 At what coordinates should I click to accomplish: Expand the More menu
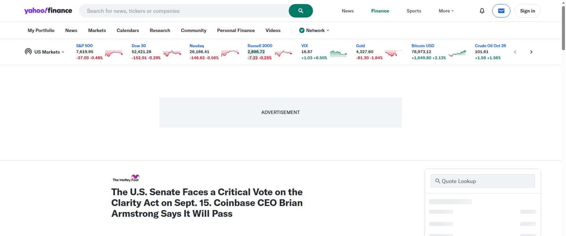pyautogui.click(x=446, y=11)
